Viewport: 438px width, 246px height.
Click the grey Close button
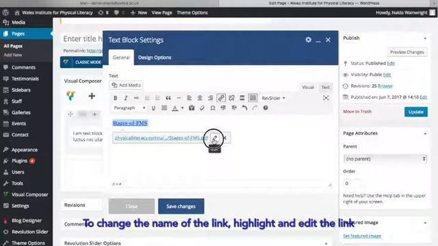(131, 206)
